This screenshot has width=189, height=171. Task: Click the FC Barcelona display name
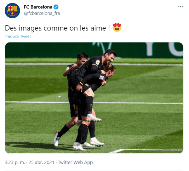38,7
